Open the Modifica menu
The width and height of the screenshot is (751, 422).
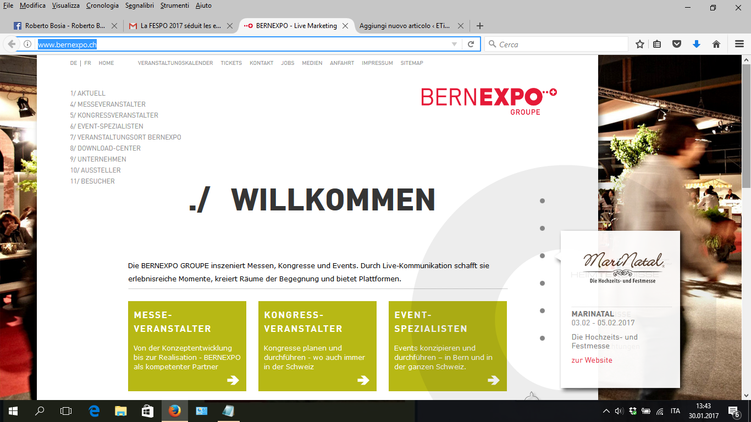(32, 5)
